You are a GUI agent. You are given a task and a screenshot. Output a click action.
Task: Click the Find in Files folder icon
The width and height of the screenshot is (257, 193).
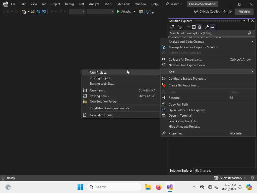pyautogui.click(x=141, y=12)
